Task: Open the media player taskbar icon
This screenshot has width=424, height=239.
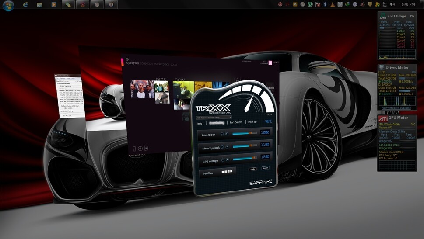Action: click(x=54, y=5)
